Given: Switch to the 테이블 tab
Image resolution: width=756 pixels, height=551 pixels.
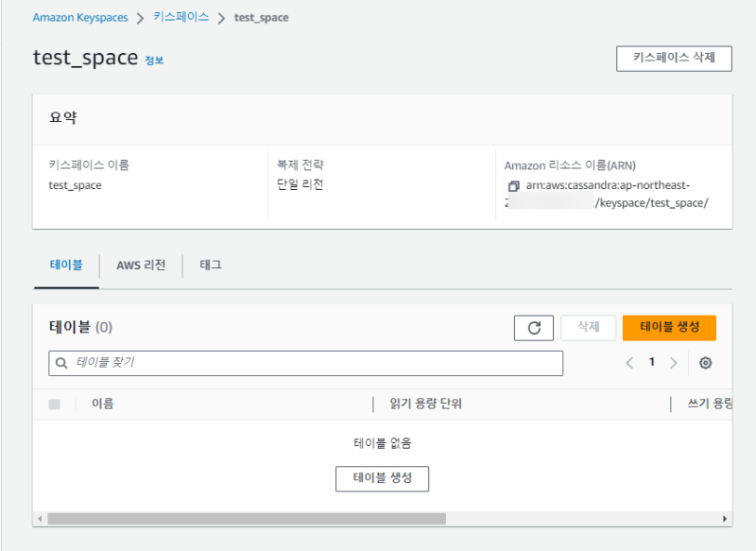Looking at the screenshot, I should click(66, 266).
